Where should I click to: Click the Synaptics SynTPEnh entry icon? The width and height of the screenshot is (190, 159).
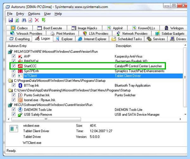20,71
